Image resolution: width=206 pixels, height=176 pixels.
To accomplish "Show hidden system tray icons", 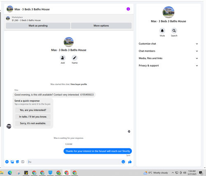I will click(173, 173).
